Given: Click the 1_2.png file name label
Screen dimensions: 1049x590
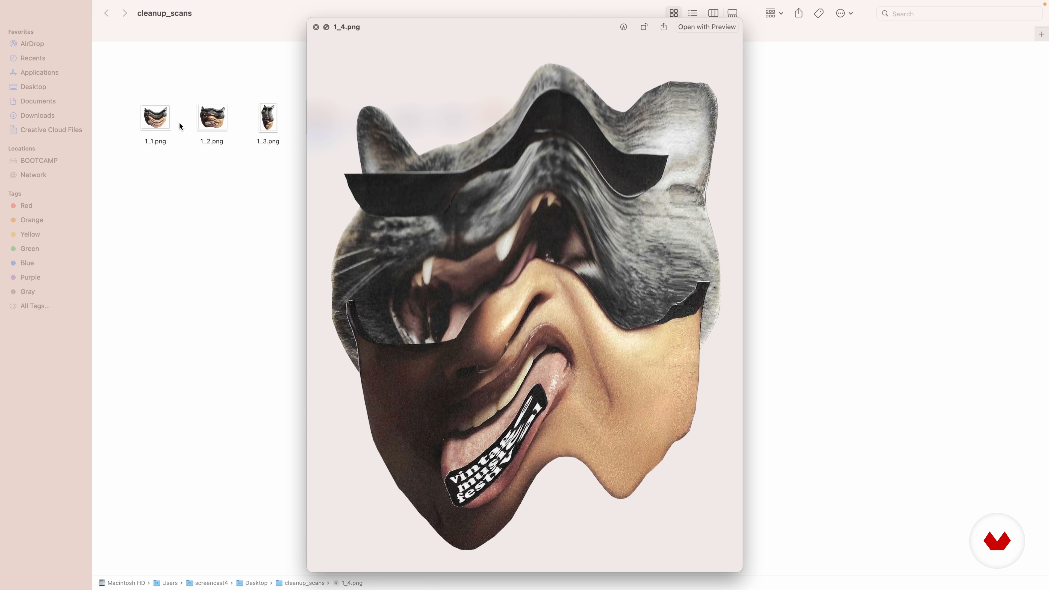Looking at the screenshot, I should point(212,141).
